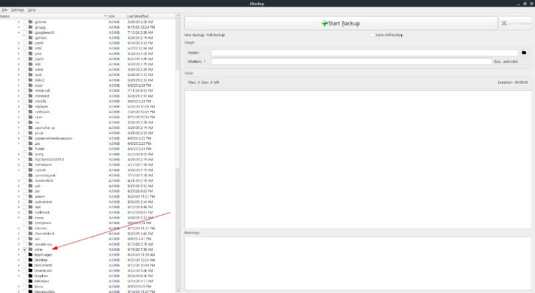Click the .local folder icon

(x=30, y=85)
